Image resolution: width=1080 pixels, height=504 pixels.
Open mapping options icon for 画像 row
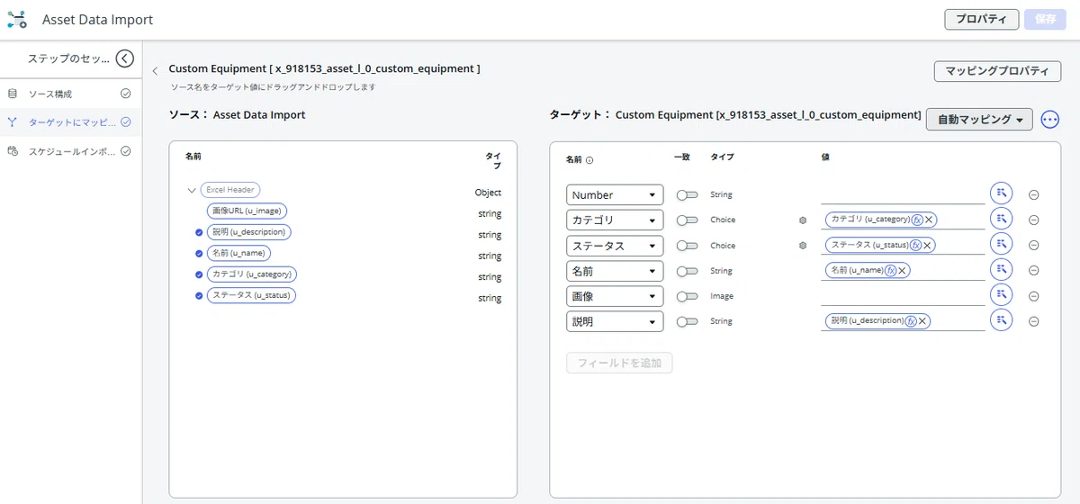[x=1001, y=295]
